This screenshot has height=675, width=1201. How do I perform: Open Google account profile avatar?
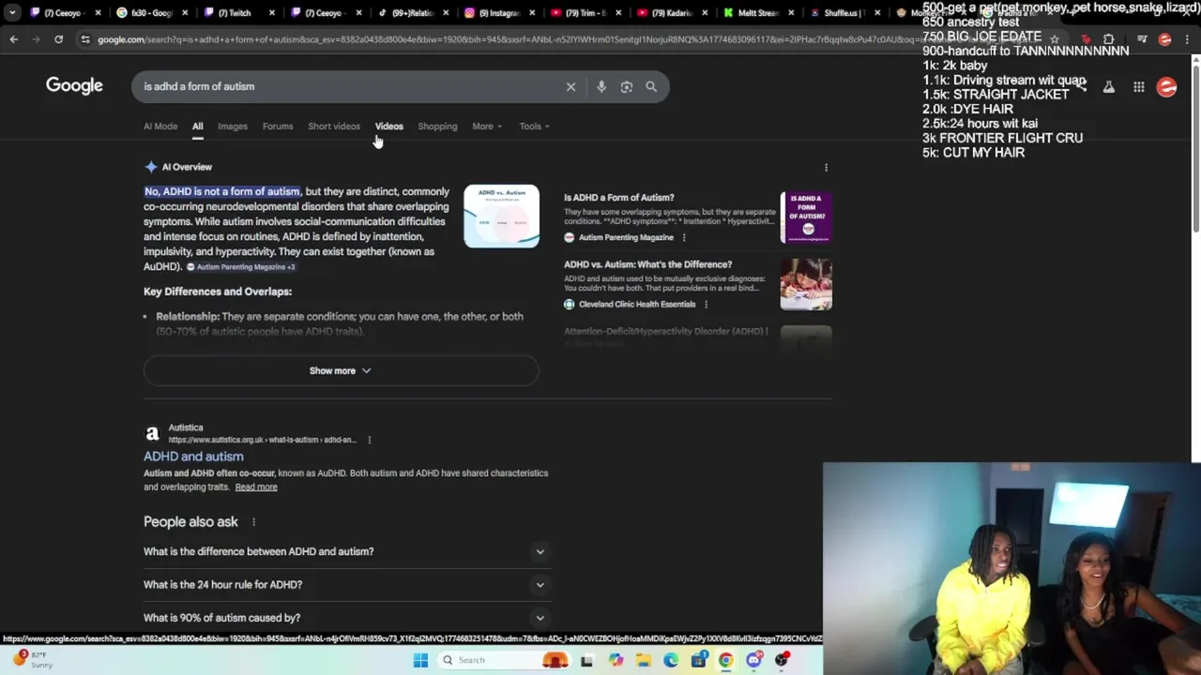tap(1167, 87)
